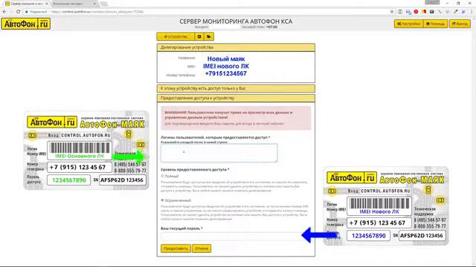Open the Настройки settings button
The height and width of the screenshot is (267, 476).
pos(408,24)
